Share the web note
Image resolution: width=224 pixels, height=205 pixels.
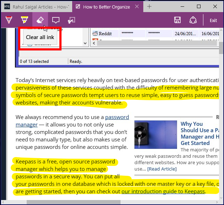(193, 20)
